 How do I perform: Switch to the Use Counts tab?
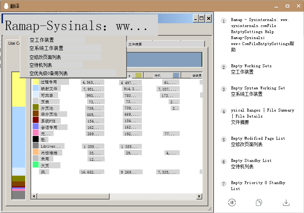pos(14,43)
